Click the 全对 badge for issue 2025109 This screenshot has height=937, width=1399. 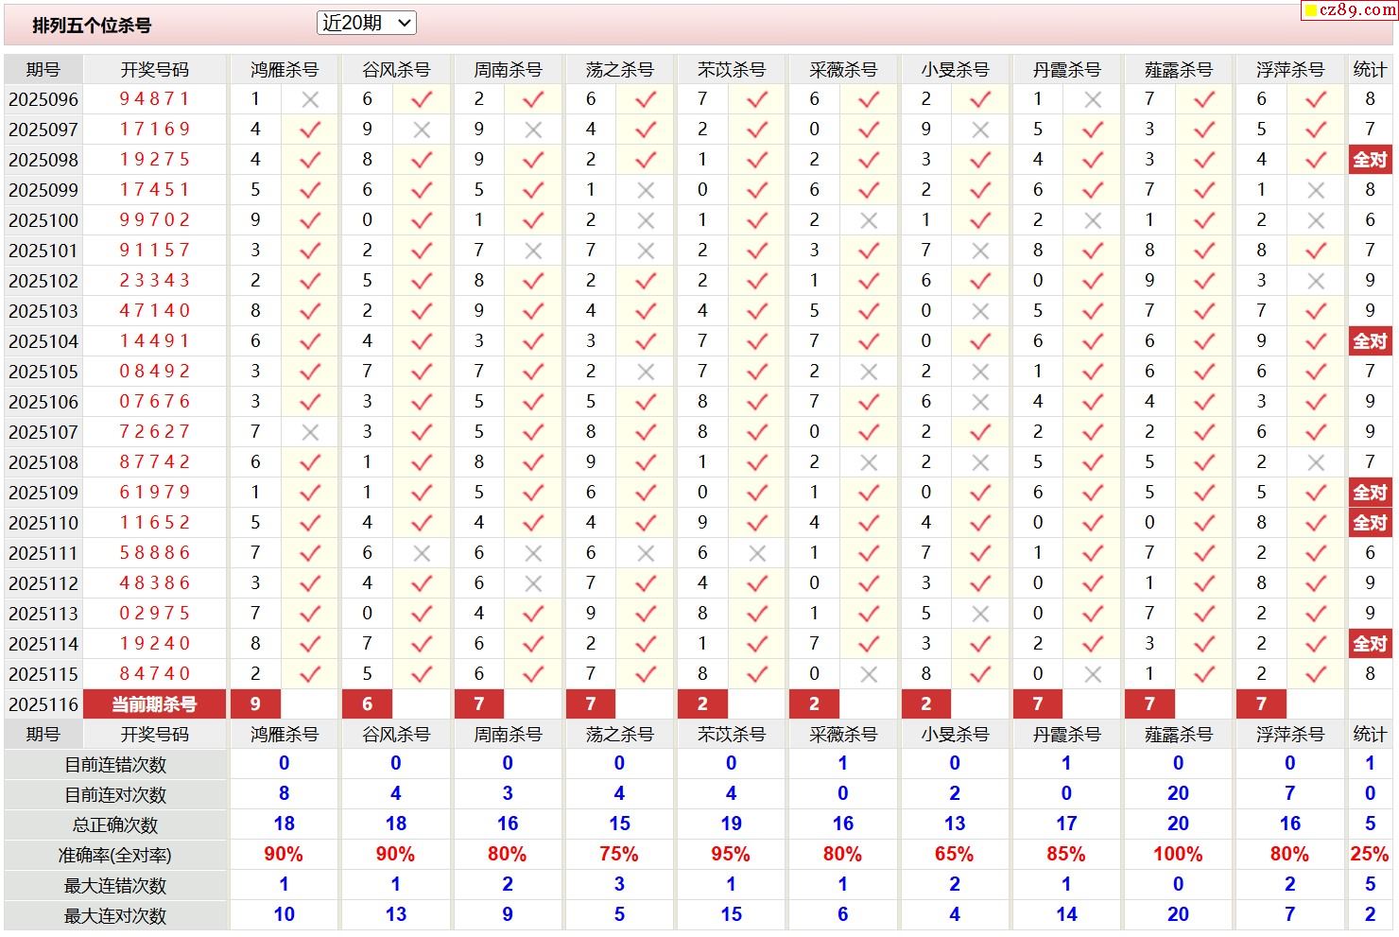tap(1370, 493)
